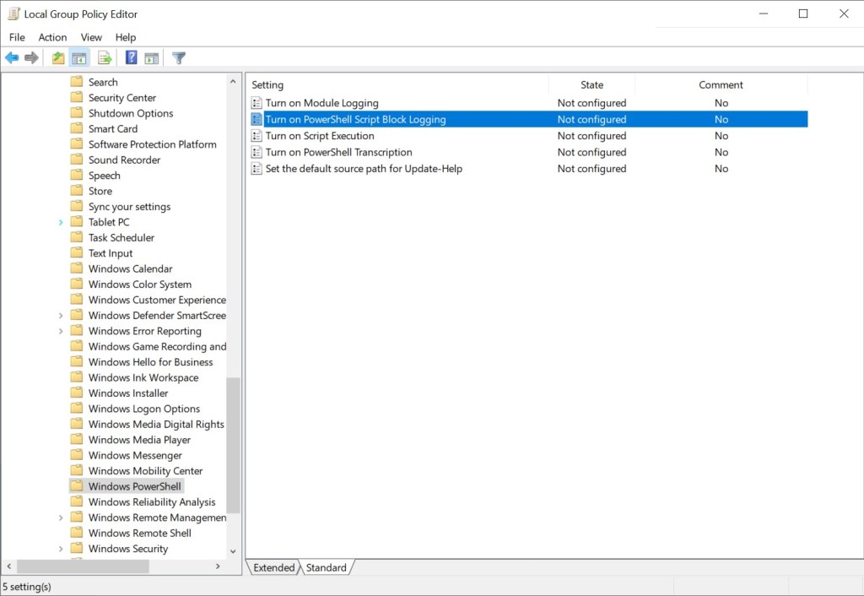Click the Filter funnel icon
This screenshot has width=864, height=596.
point(178,58)
